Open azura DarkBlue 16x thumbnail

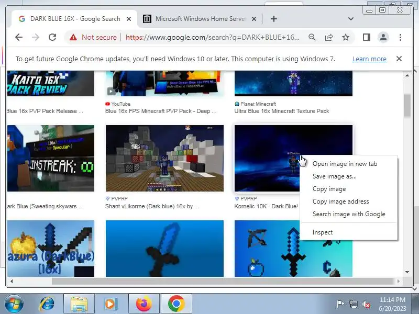[51, 248]
